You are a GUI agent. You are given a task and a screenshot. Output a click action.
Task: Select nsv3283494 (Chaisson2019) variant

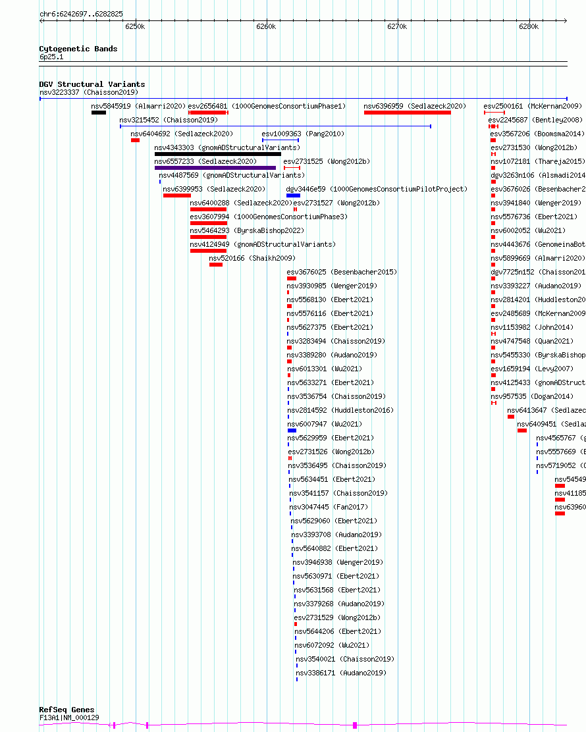(x=336, y=341)
